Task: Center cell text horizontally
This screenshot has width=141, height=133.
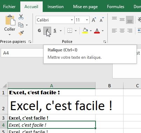Action: 122,31
